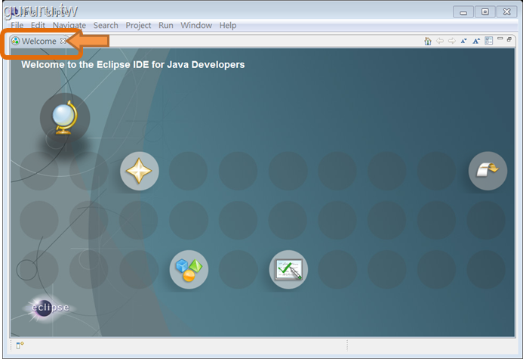Open the Samples shapes icon

tap(189, 270)
